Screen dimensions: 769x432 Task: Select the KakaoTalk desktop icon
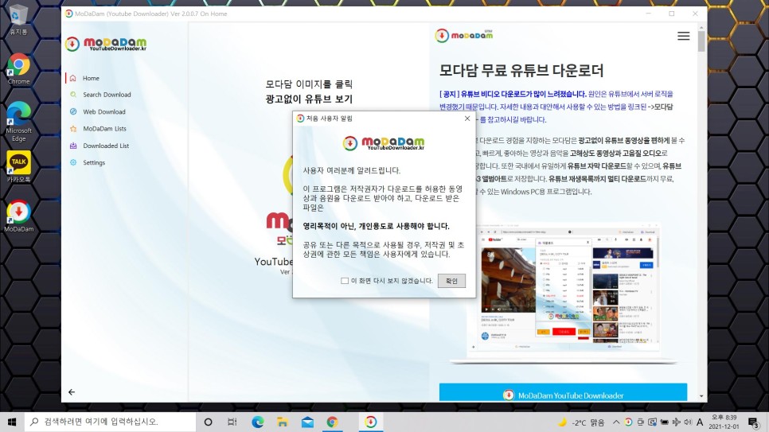pyautogui.click(x=18, y=167)
